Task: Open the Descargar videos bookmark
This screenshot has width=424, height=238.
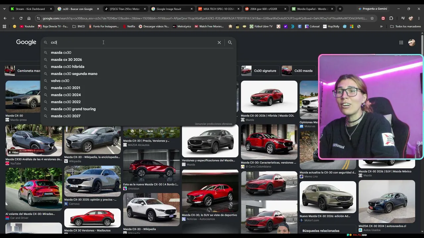Action: [x=154, y=26]
